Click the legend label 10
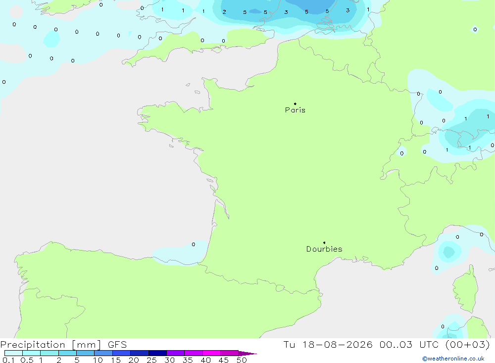The height and width of the screenshot is (363, 495). pos(98,360)
